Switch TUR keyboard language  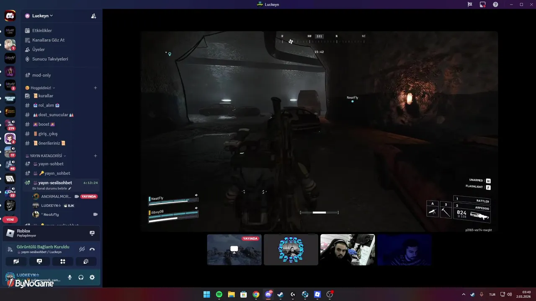(x=492, y=294)
